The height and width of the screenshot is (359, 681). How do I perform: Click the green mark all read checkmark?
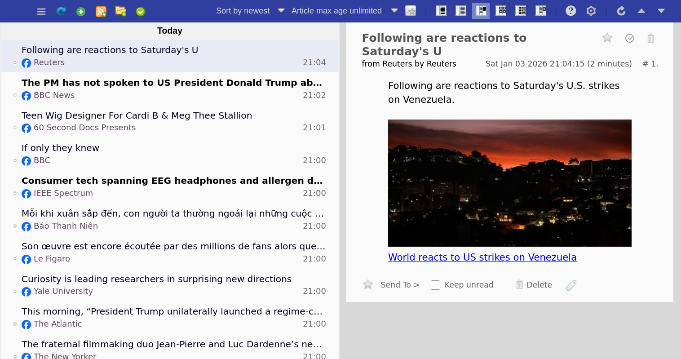(x=141, y=11)
